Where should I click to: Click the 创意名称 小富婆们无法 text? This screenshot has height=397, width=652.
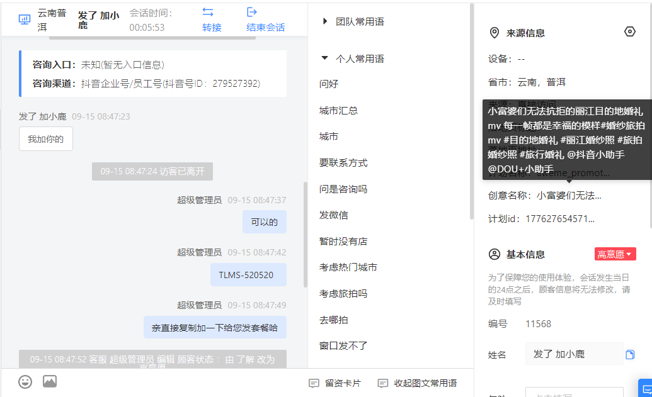click(x=545, y=195)
